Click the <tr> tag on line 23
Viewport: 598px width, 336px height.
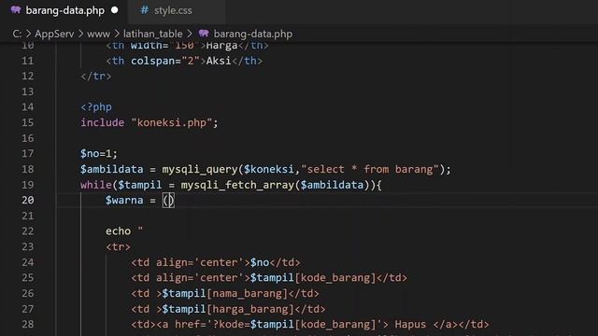(x=119, y=246)
